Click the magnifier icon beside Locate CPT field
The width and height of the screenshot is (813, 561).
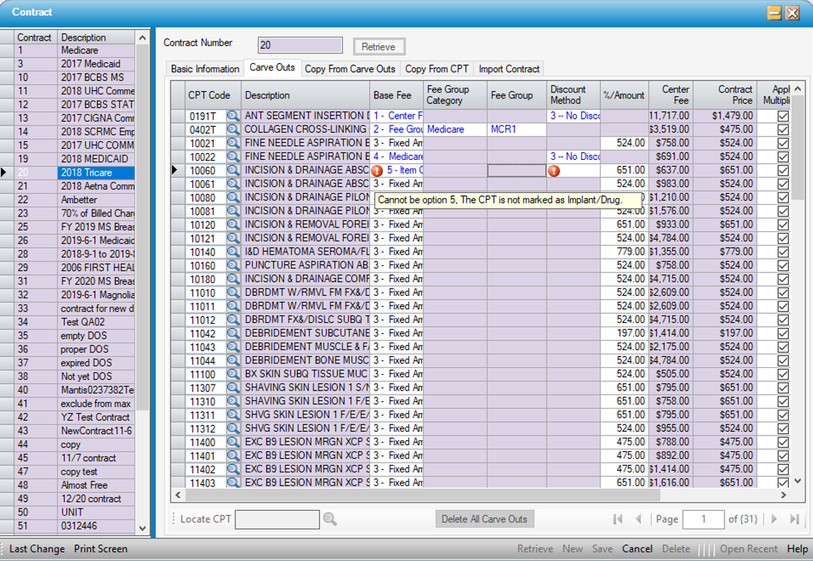(x=329, y=519)
